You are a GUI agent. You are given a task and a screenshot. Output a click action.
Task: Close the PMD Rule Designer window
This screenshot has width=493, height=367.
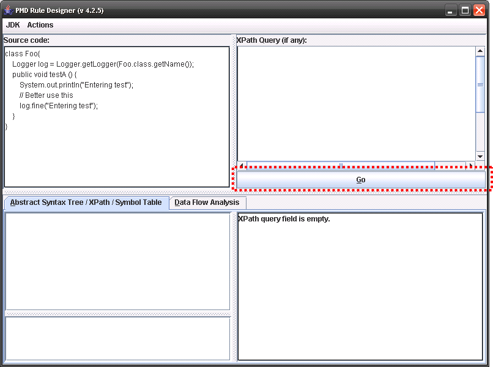[479, 10]
